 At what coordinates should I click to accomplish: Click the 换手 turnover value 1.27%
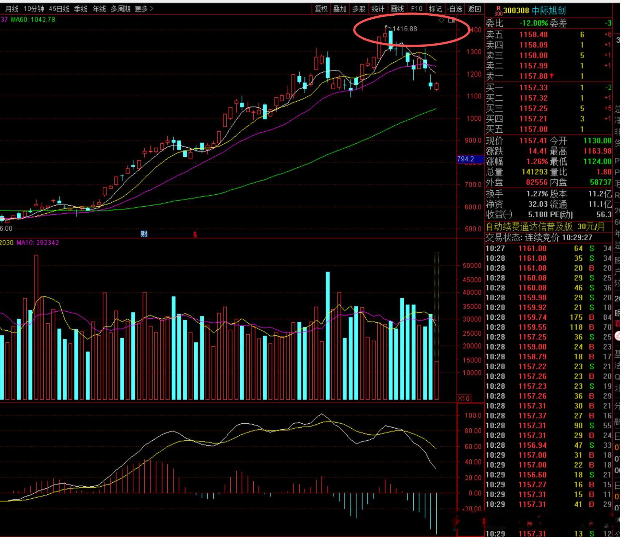pyautogui.click(x=537, y=194)
